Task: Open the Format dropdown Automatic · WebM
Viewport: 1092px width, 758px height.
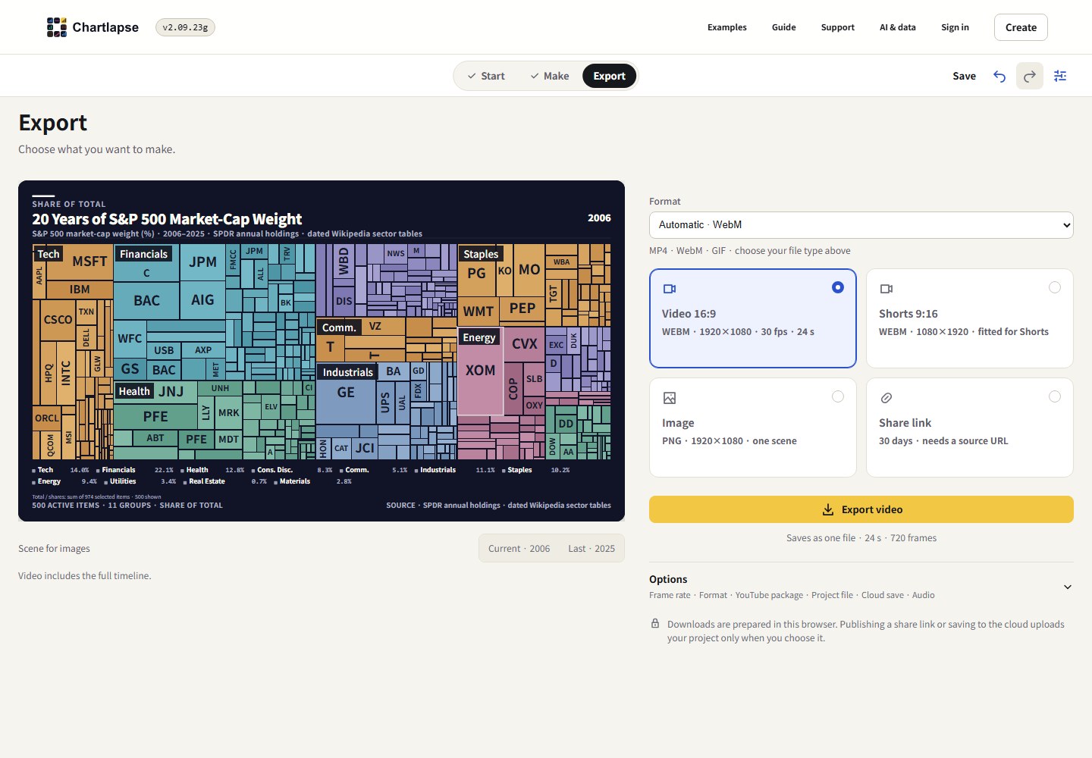Action: point(861,225)
